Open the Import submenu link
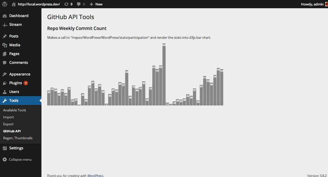 tap(9, 117)
